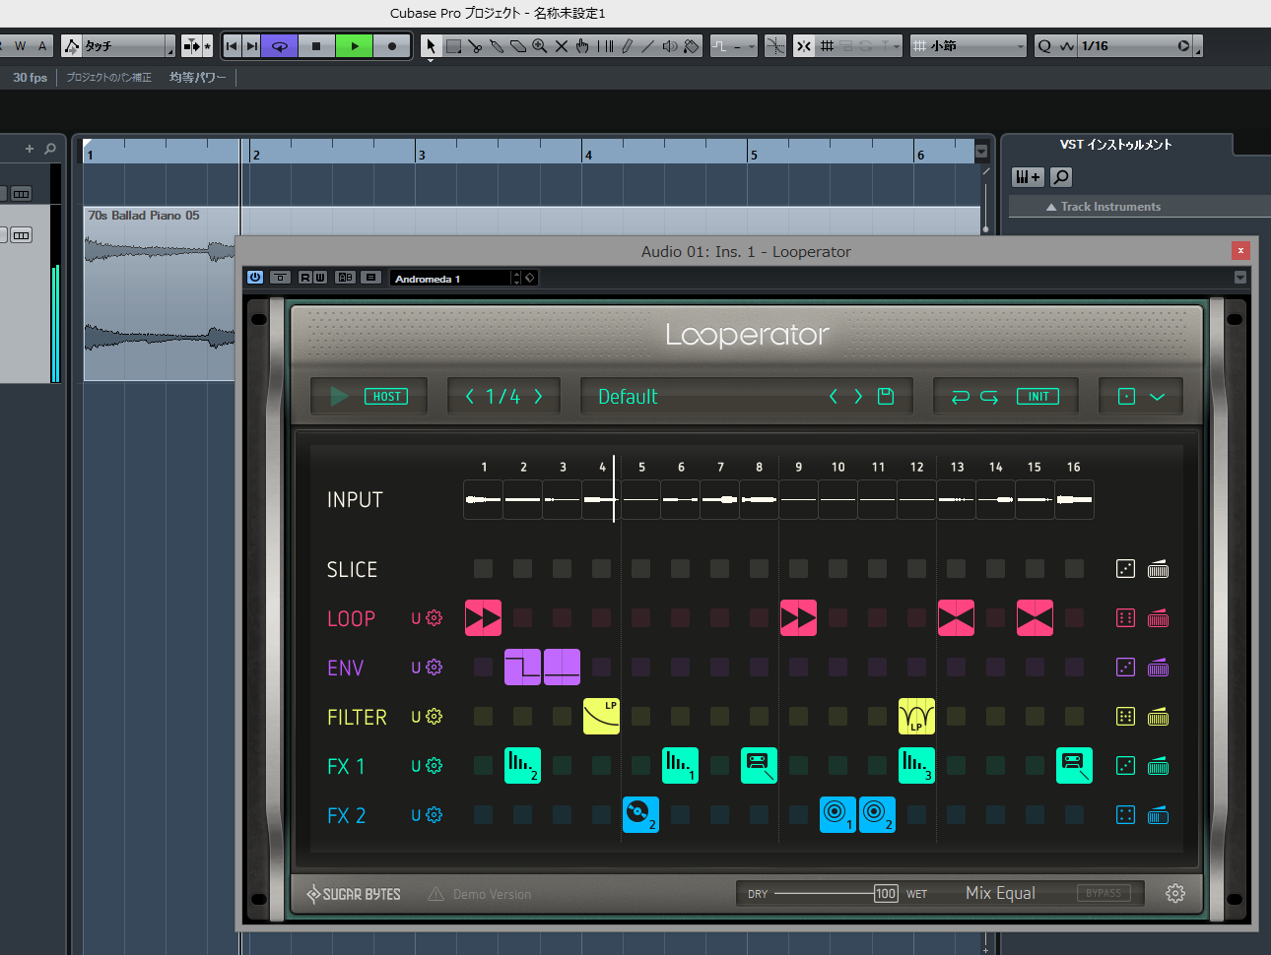The width and height of the screenshot is (1271, 955).
Task: Open the LOOP track settings gear
Action: (435, 618)
